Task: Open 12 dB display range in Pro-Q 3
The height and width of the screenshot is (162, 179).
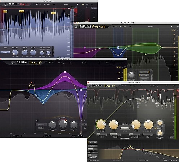Action: [119, 67]
